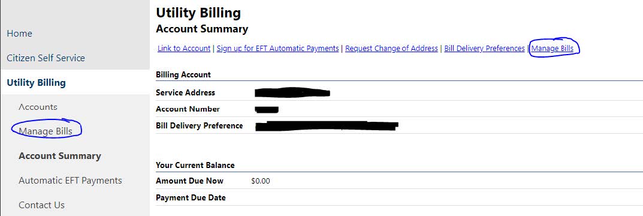
Task: Select the $0.00 amount due value
Action: click(261, 181)
